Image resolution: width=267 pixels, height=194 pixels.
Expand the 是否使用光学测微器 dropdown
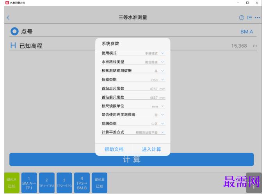tap(162, 115)
